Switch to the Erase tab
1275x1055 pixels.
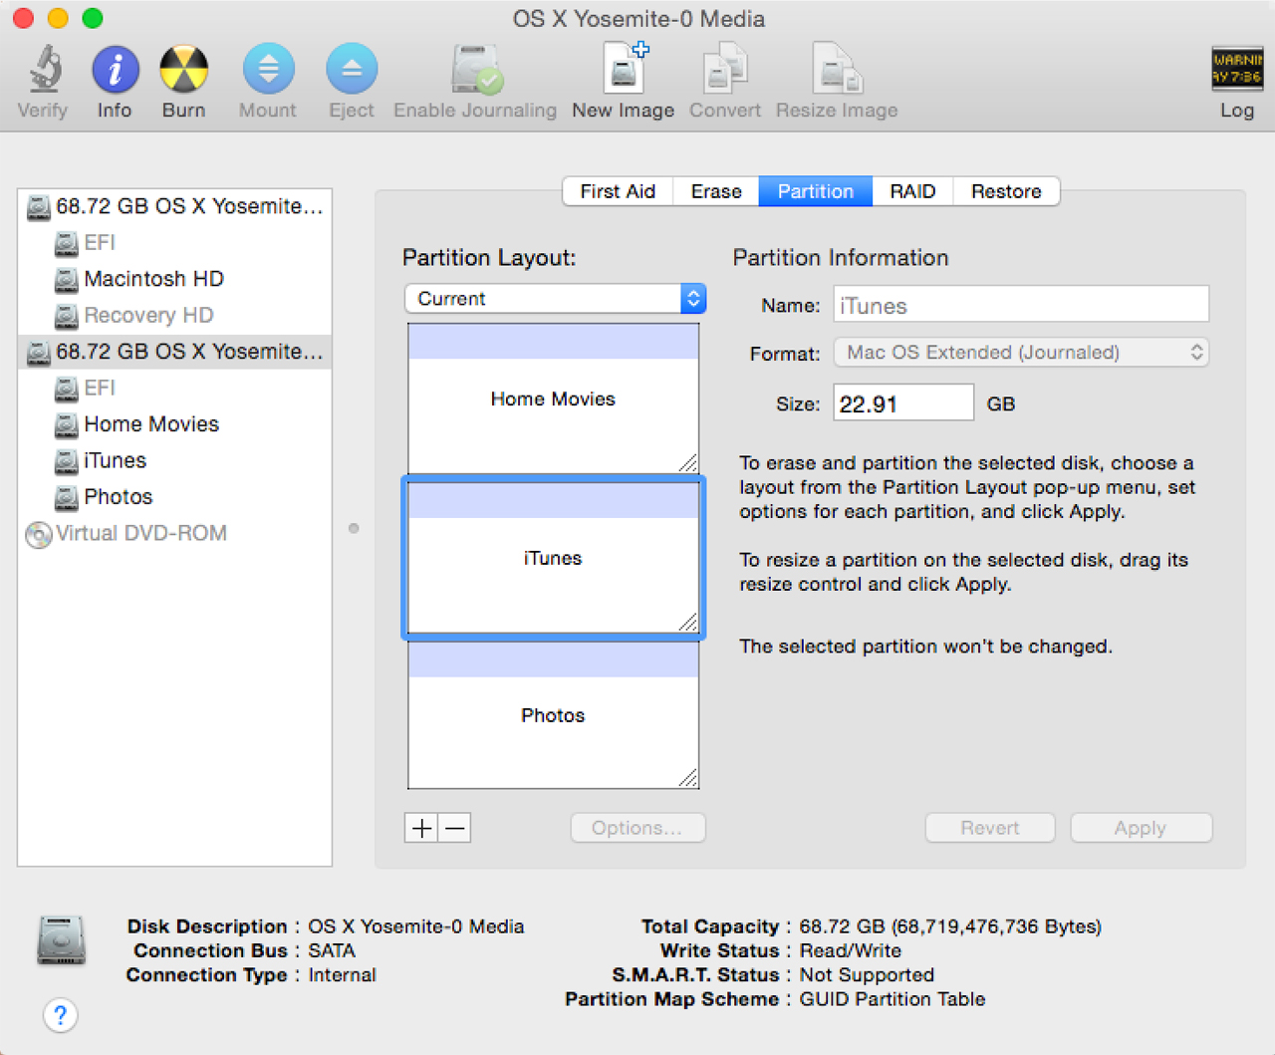716,191
